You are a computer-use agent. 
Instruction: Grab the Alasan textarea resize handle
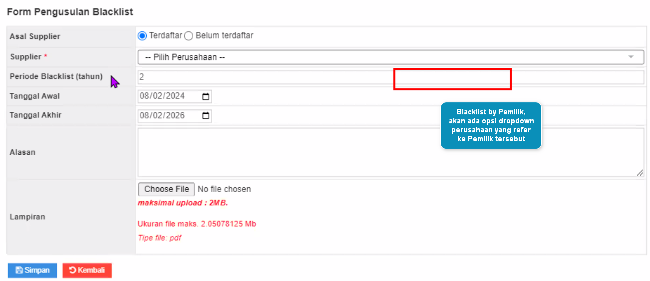[640, 173]
